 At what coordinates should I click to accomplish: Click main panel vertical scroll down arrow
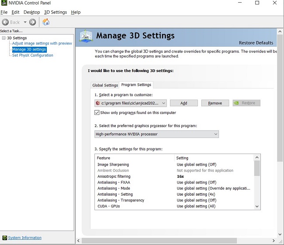tap(280, 234)
